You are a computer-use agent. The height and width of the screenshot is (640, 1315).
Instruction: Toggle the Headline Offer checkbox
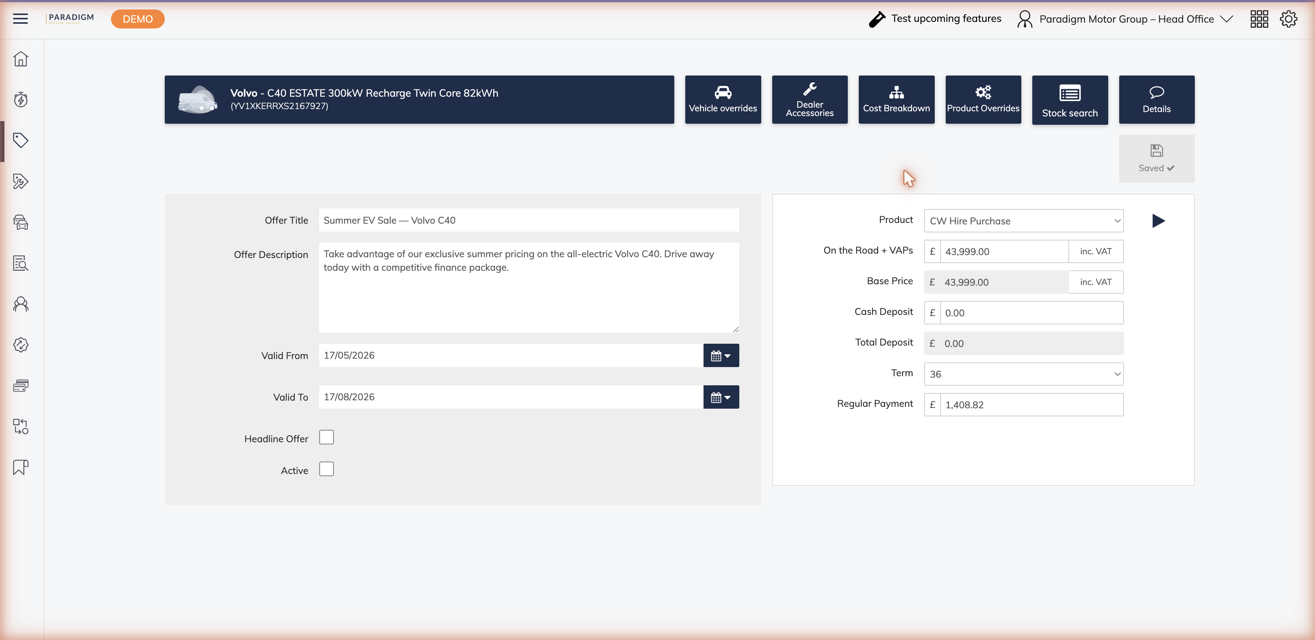pos(326,437)
